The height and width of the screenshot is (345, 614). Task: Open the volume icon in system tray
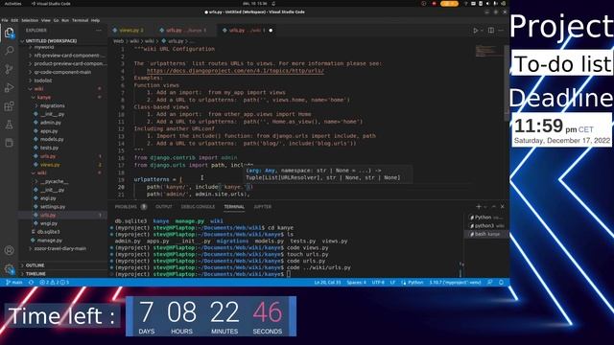coord(487,4)
